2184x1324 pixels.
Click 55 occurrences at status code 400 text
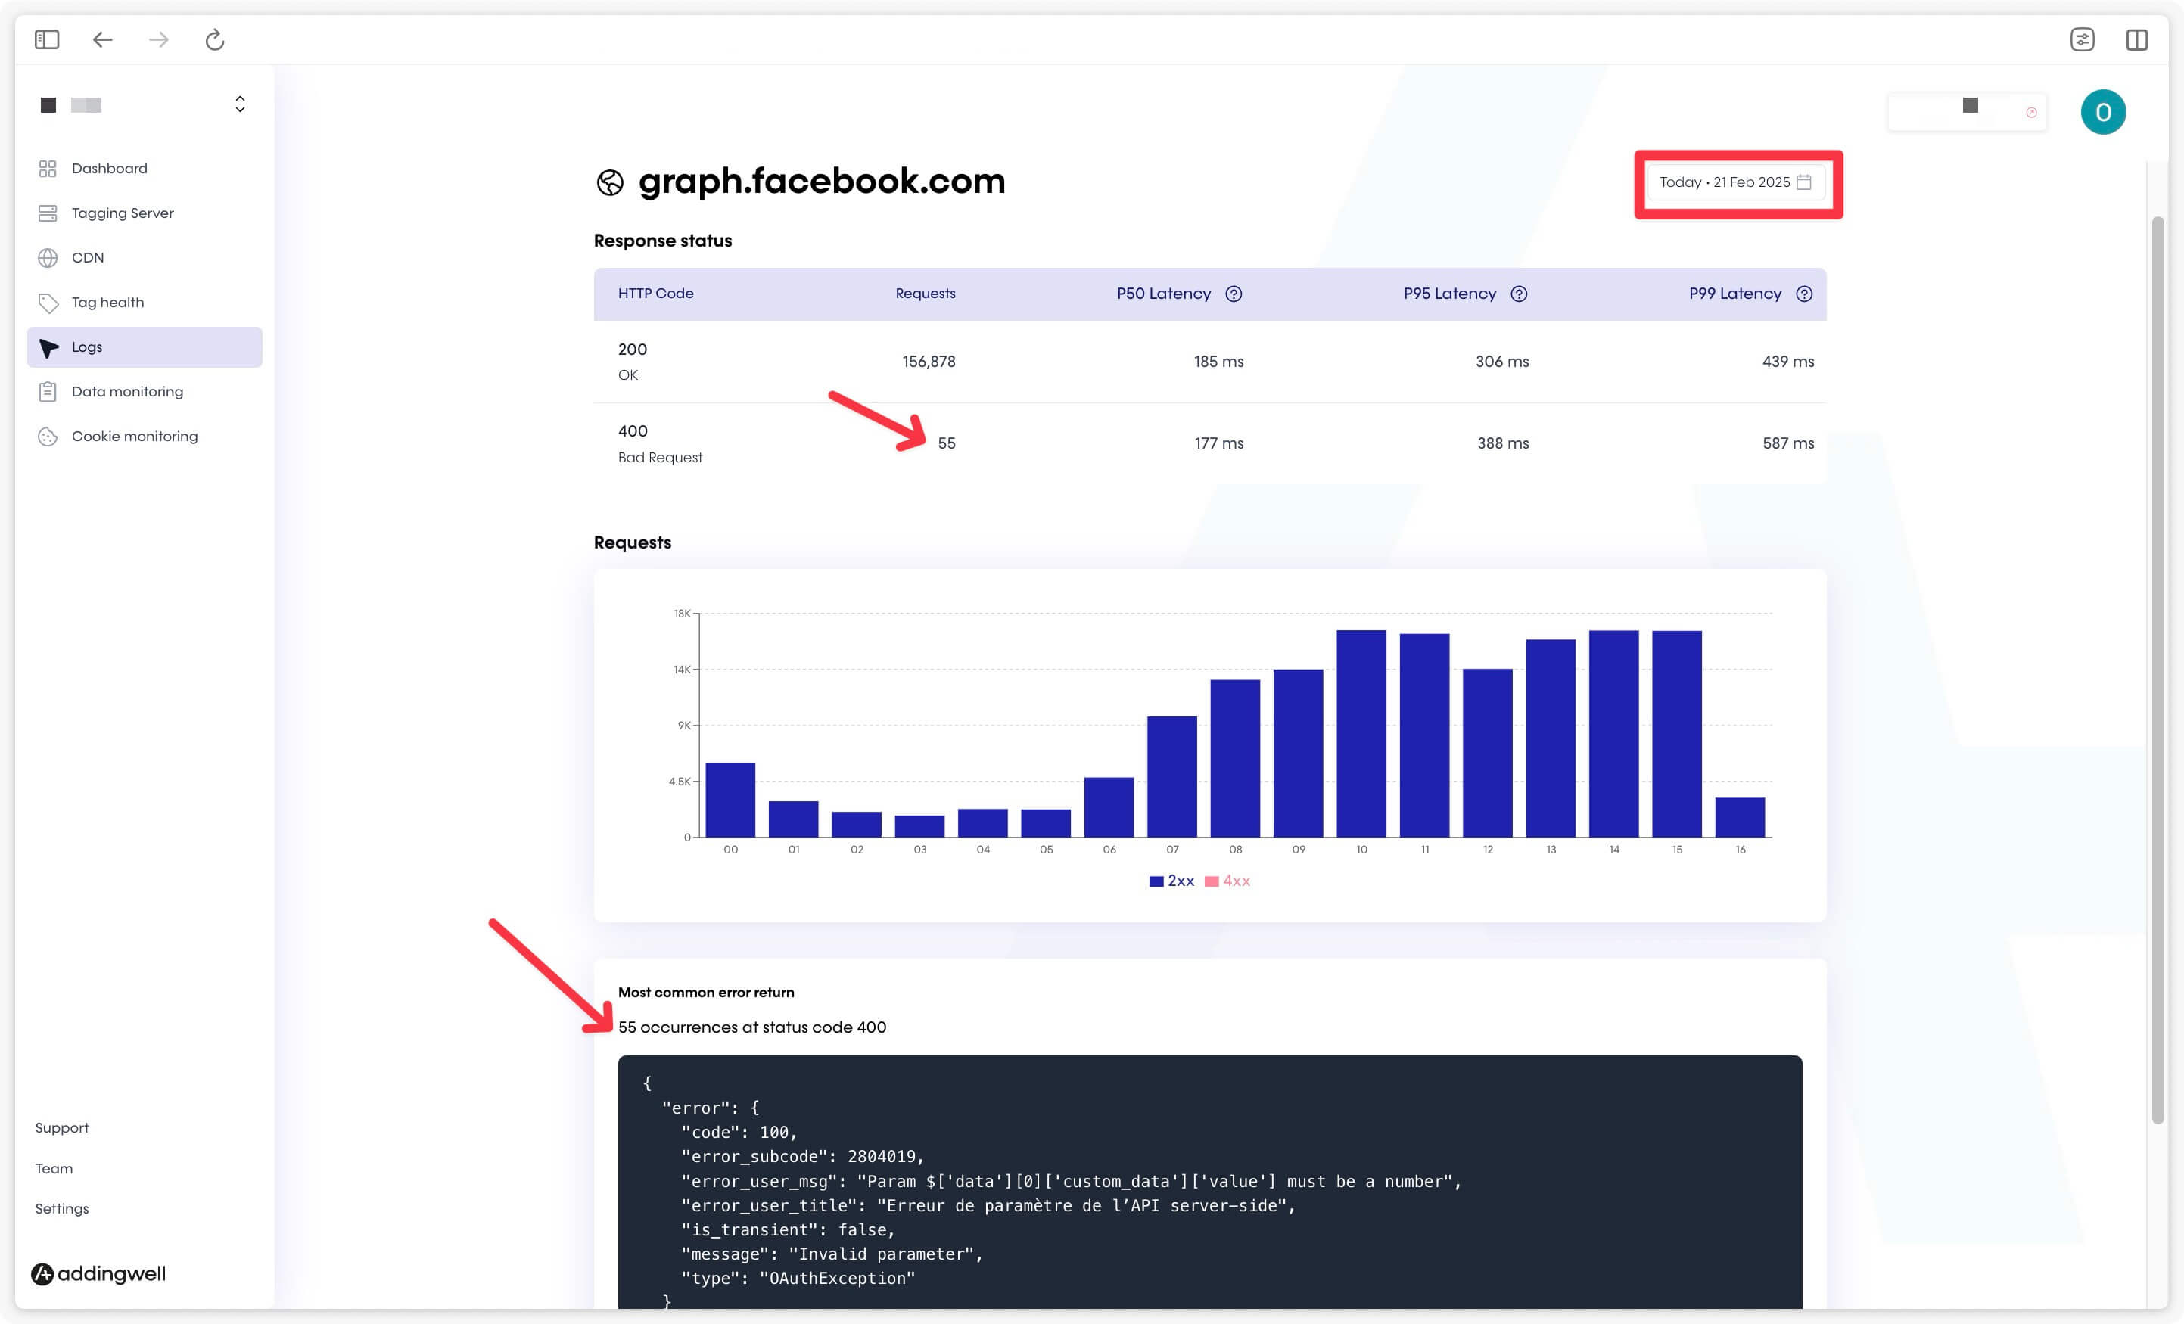coord(752,1027)
